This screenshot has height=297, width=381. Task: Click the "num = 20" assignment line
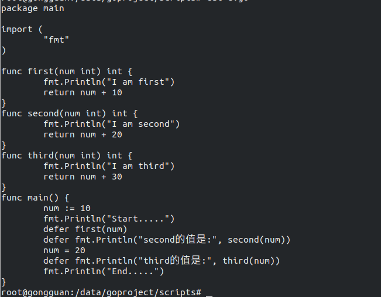64,250
